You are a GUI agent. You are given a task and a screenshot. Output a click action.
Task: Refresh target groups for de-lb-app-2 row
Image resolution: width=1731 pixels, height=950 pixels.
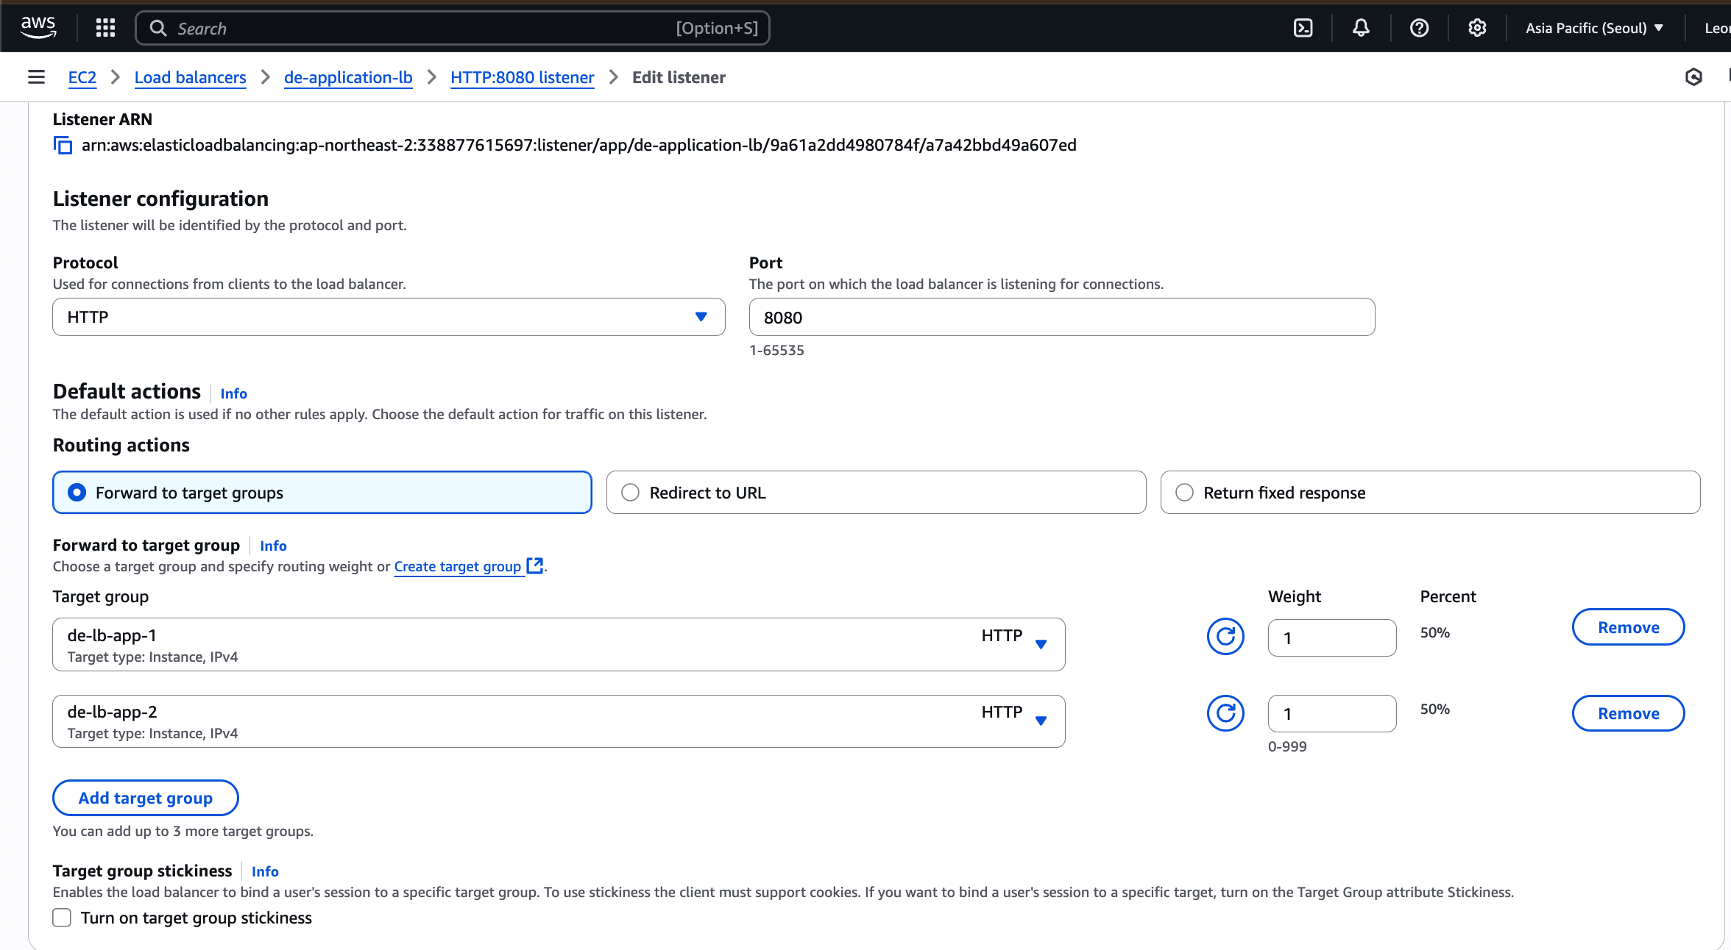pos(1225,713)
